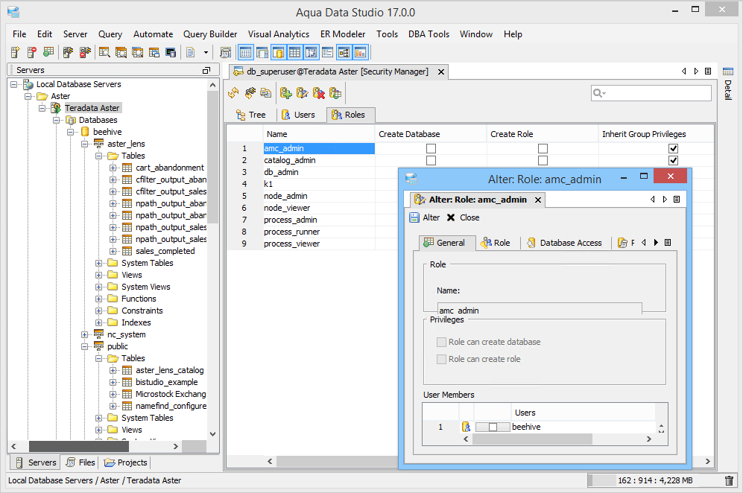
Task: Toggle Create Role checkbox for amc_admin
Action: coord(543,148)
